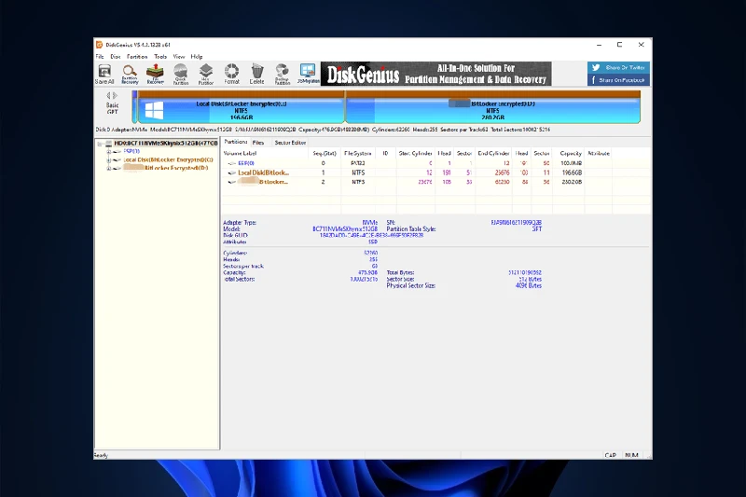The width and height of the screenshot is (746, 497).
Task: Expand Local Disk (C:) tree node
Action: [108, 159]
